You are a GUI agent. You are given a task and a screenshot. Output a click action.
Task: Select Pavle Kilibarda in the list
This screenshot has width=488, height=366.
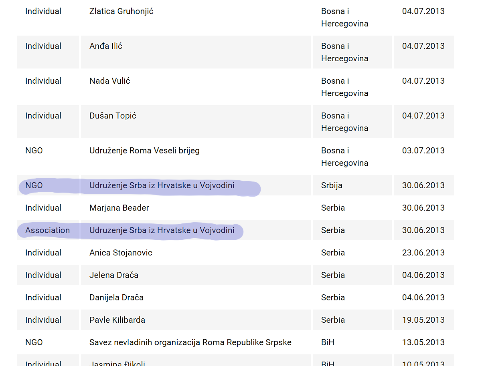(117, 320)
